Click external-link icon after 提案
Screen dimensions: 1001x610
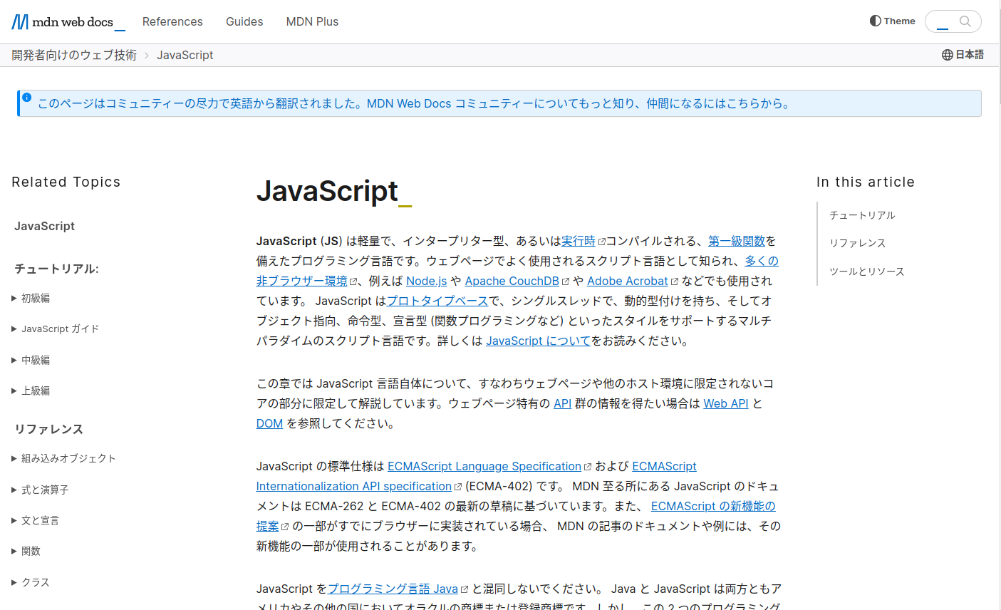click(x=285, y=527)
